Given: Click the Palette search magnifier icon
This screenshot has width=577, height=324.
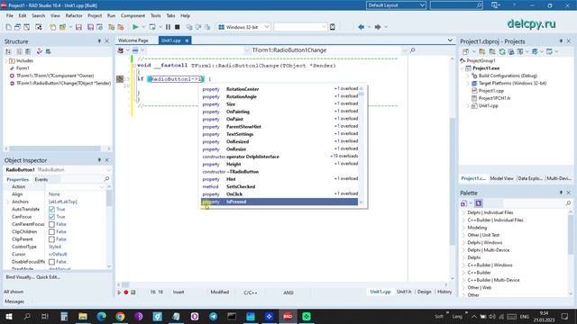Looking at the screenshot, I should click(x=568, y=203).
